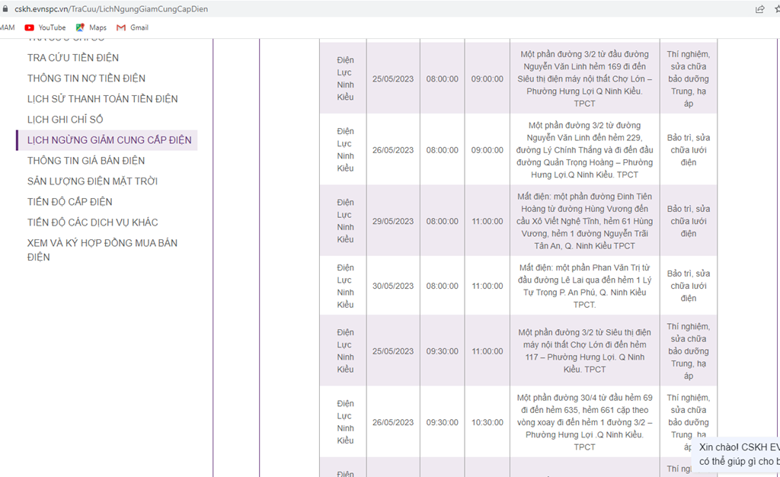Open LỊCH GHI CHỈ SỐ page
The width and height of the screenshot is (780, 477).
65,120
